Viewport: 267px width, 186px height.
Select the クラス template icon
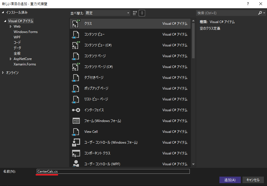(x=76, y=24)
